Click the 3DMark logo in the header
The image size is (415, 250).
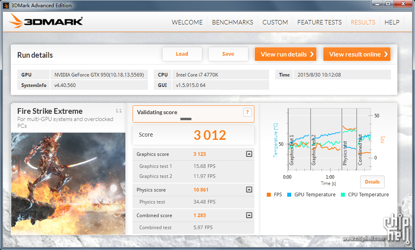[46, 21]
